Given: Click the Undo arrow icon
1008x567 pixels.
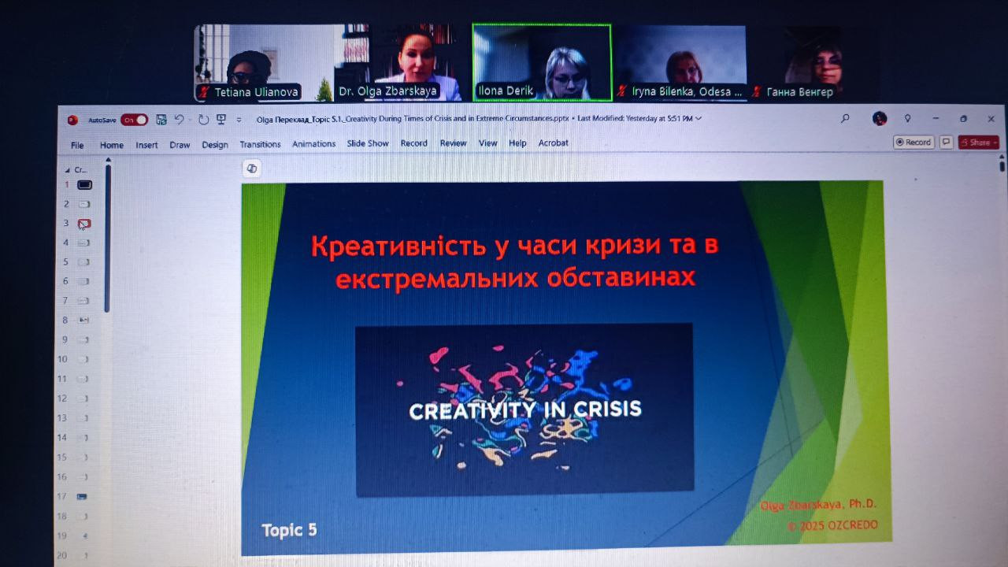Looking at the screenshot, I should tap(180, 120).
